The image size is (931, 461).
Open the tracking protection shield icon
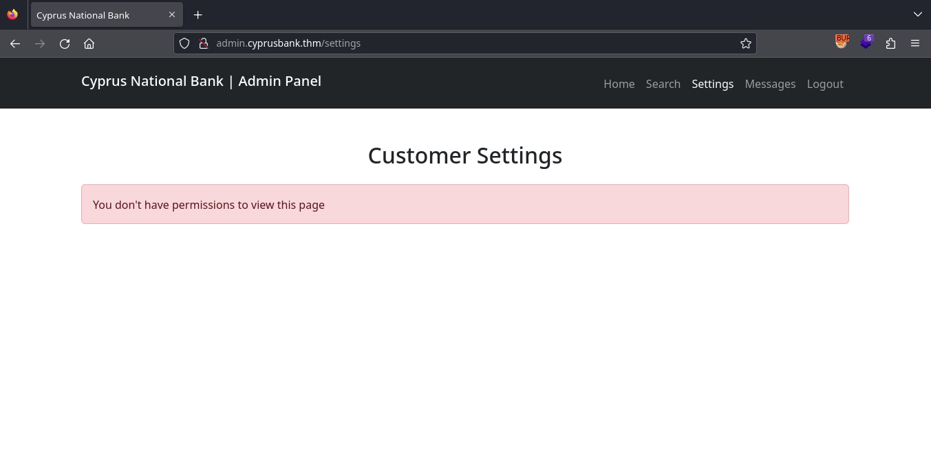click(184, 43)
